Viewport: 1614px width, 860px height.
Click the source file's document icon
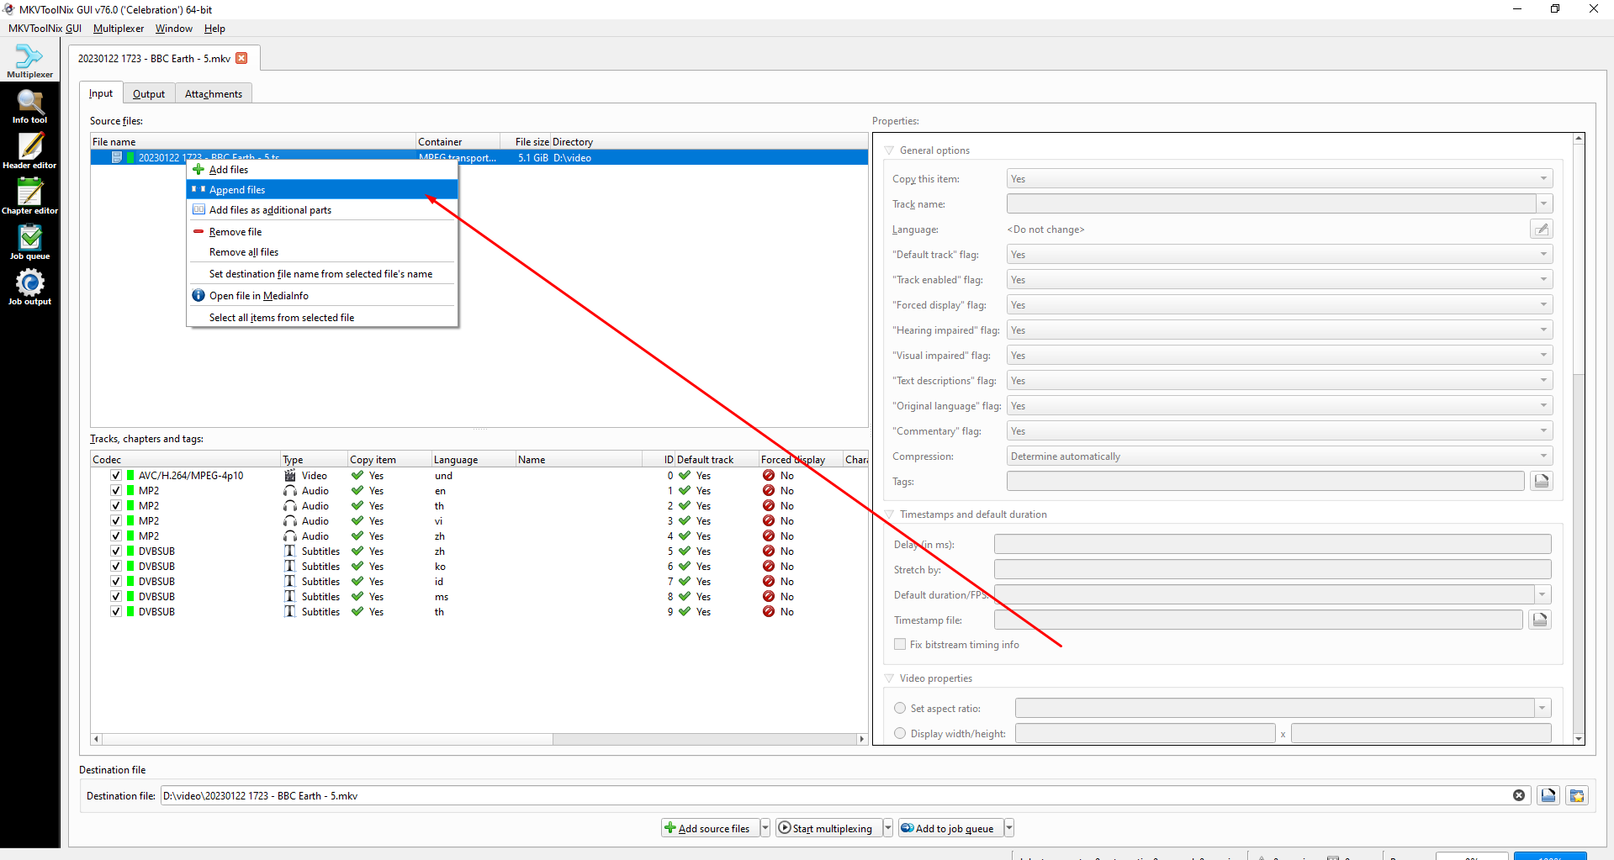[x=117, y=157]
